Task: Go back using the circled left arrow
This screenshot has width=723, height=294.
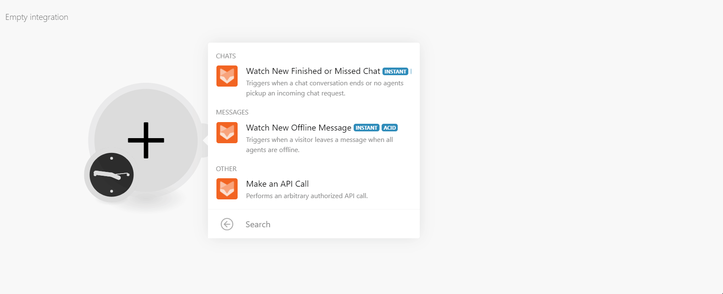Action: pos(227,224)
